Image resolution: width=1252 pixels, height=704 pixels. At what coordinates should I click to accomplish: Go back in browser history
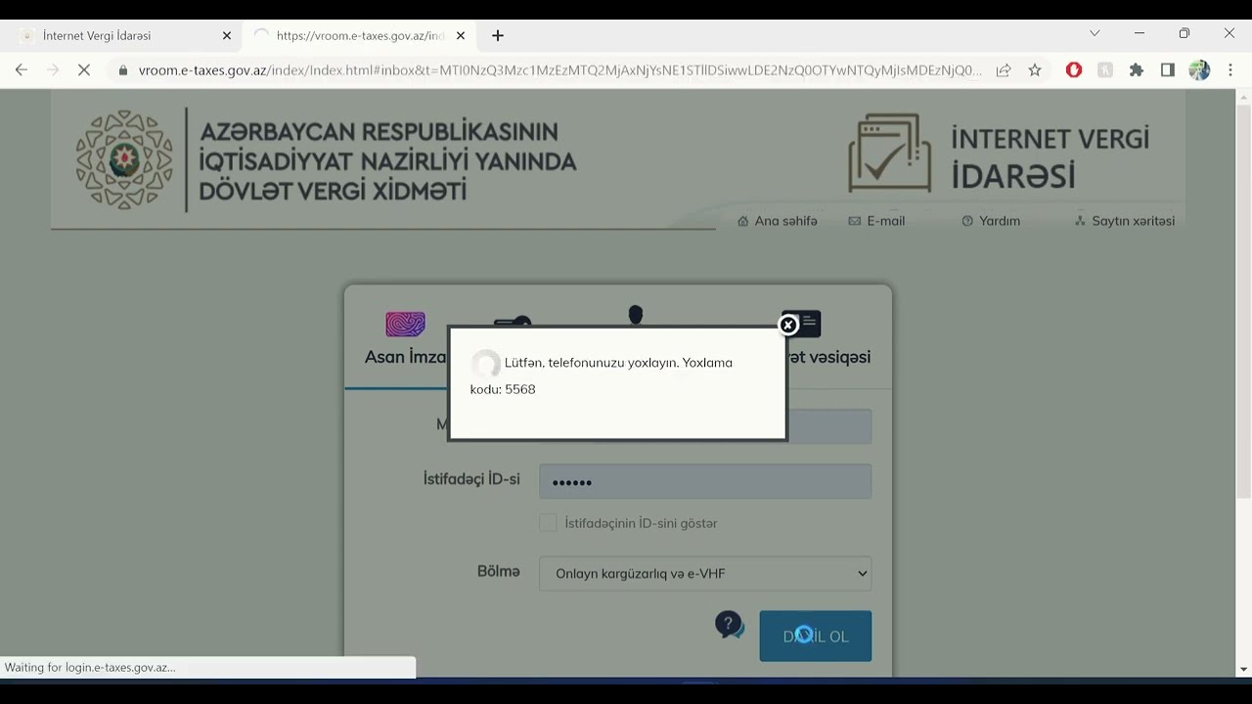[22, 70]
